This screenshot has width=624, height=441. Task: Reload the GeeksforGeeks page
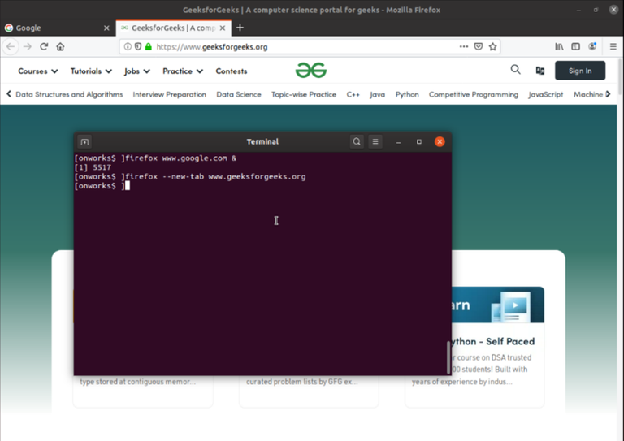(44, 46)
